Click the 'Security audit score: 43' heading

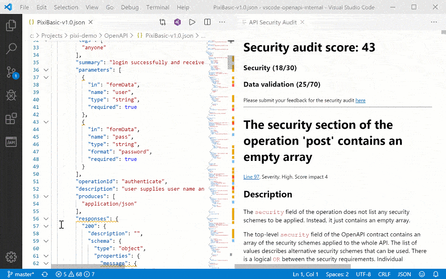pos(309,47)
